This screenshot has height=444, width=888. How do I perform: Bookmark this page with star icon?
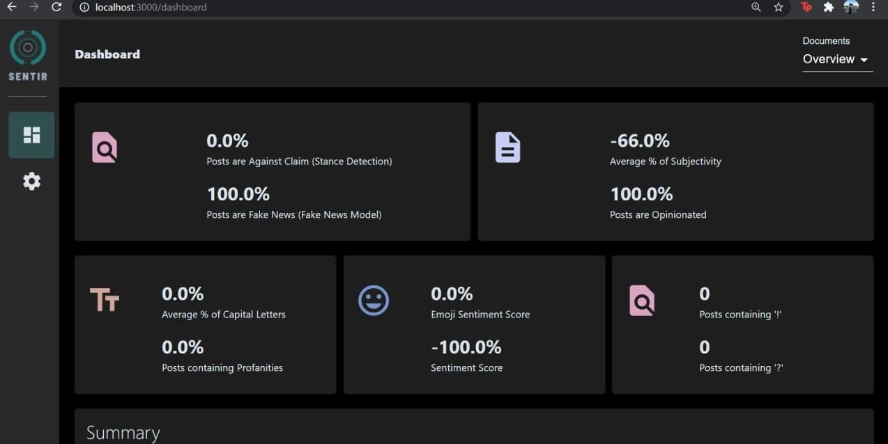click(779, 7)
